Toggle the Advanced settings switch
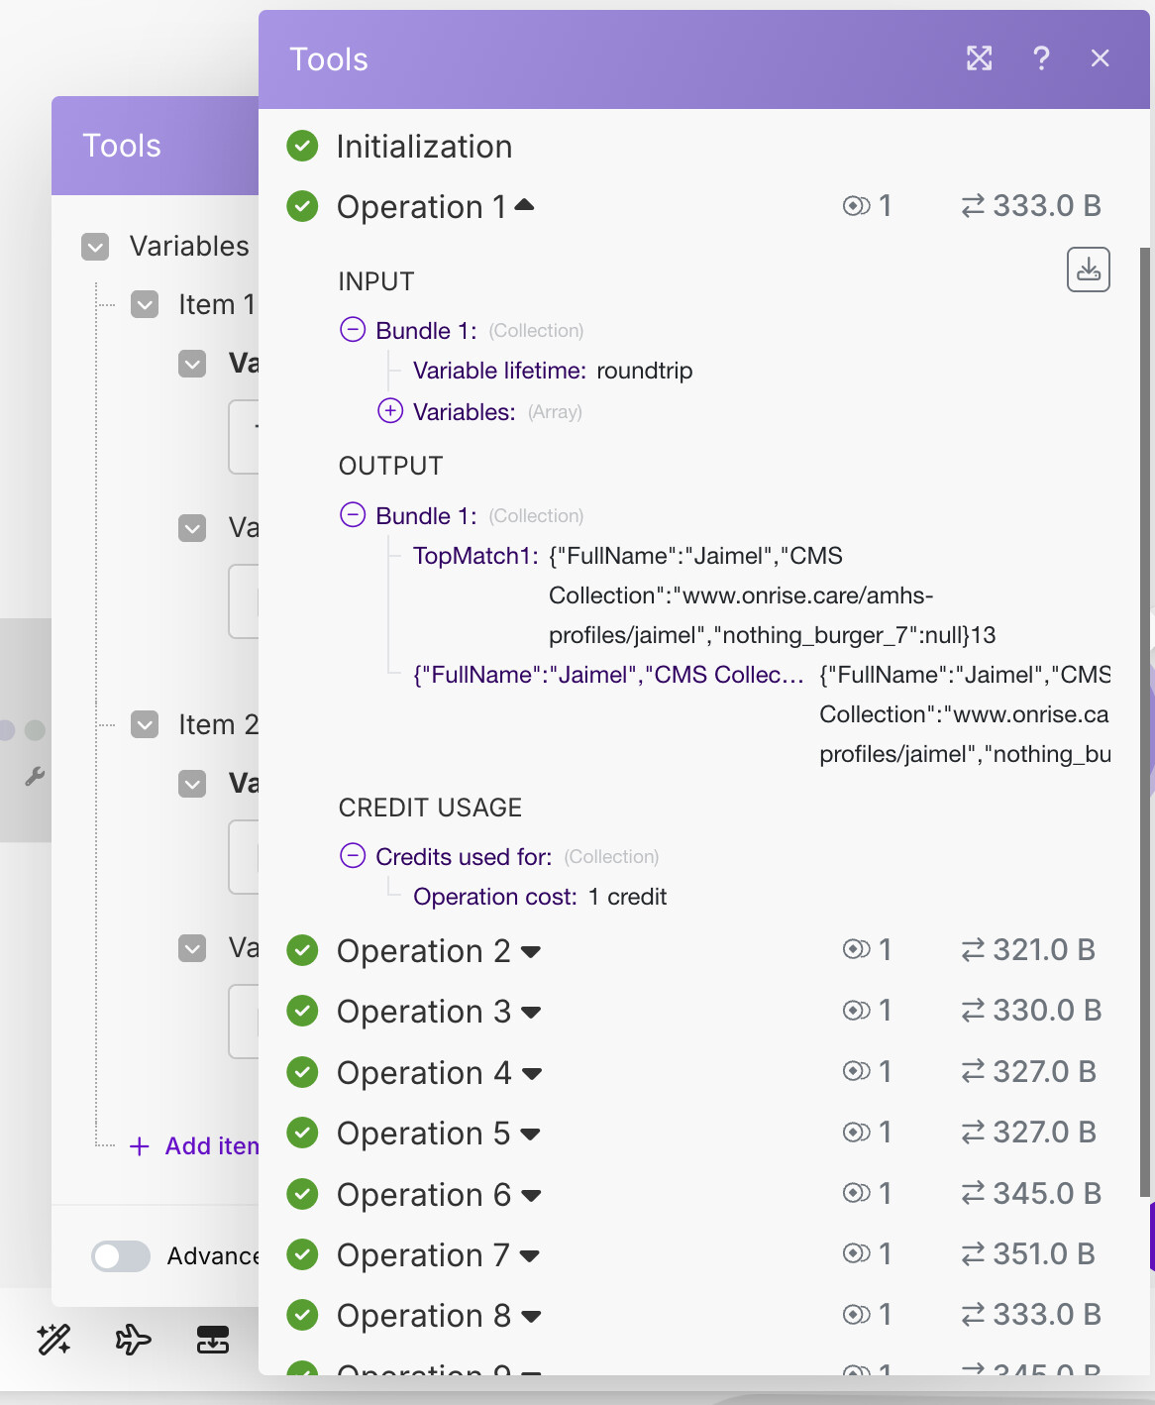The width and height of the screenshot is (1155, 1405). [x=121, y=1255]
